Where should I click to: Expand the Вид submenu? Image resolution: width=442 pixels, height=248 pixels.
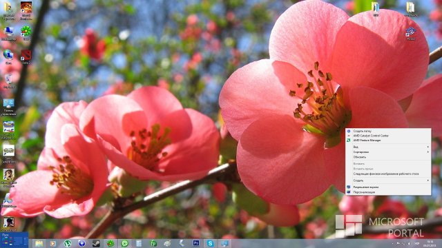coord(388,147)
